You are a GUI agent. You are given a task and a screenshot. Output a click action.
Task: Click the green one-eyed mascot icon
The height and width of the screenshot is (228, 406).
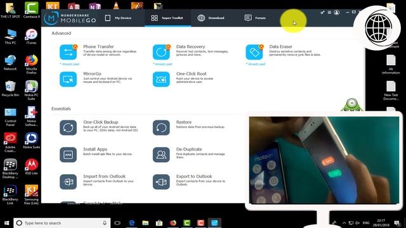pyautogui.click(x=352, y=104)
